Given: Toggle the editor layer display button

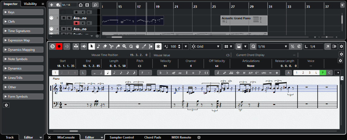Looking at the screenshot, I should 158,46.
